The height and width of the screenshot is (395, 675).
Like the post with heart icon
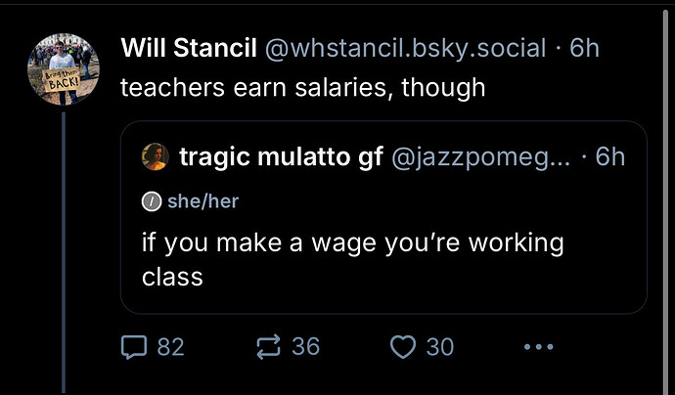coord(403,347)
